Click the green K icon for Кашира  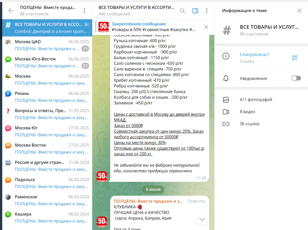[8, 214]
